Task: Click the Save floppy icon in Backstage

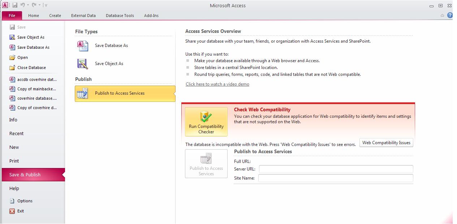Action: tap(12, 27)
